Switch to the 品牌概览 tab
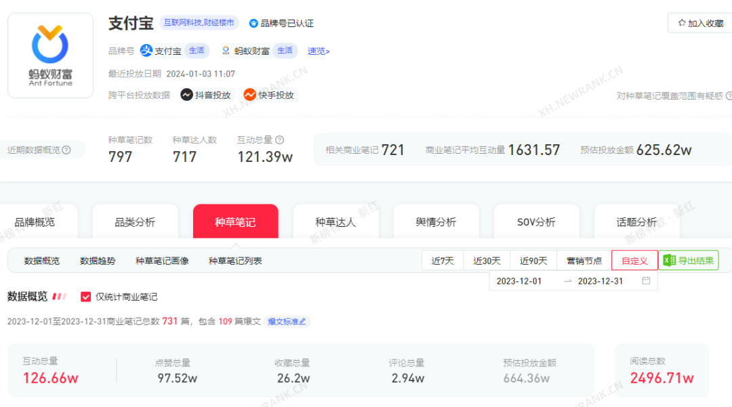 coord(35,222)
